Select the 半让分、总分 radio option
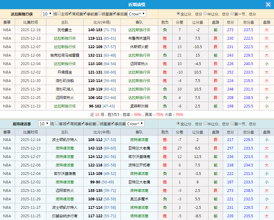This screenshot has height=220, width=274. point(206,14)
